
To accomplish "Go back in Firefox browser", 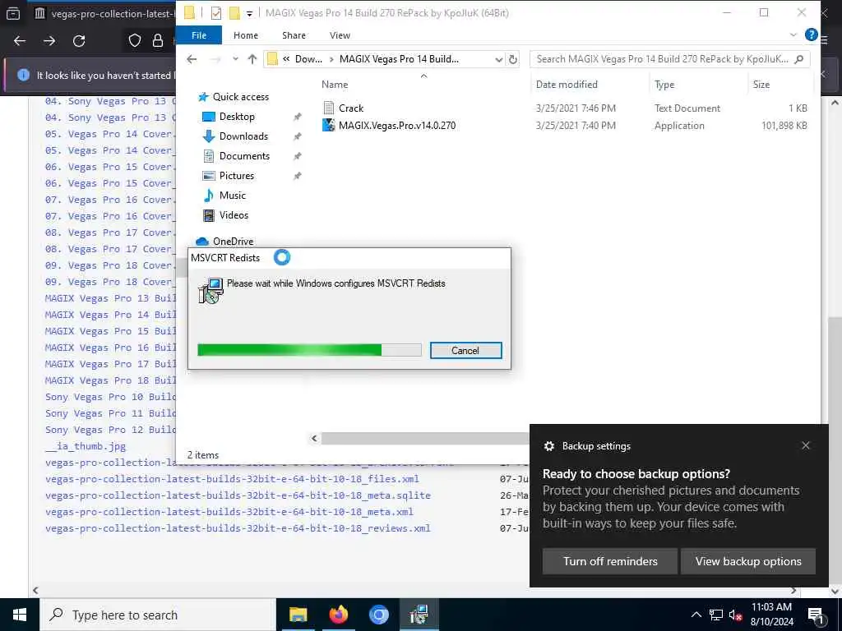I will (20, 41).
